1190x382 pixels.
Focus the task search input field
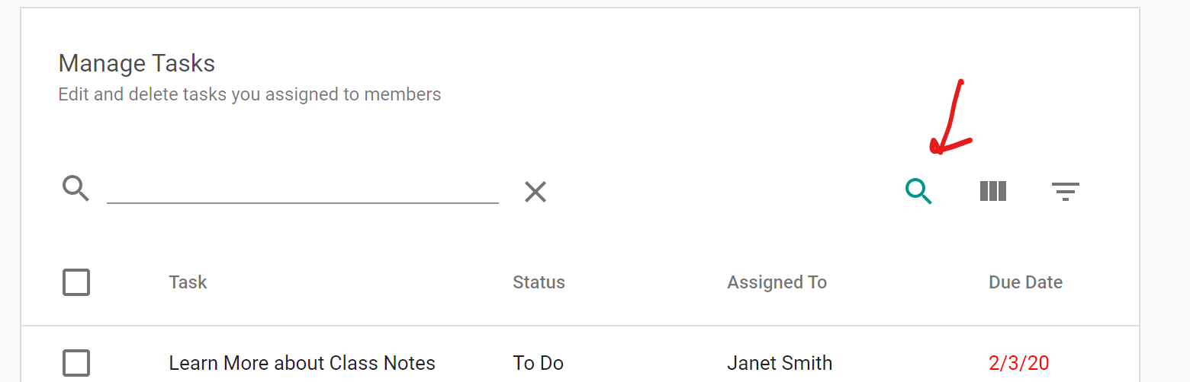click(x=303, y=188)
